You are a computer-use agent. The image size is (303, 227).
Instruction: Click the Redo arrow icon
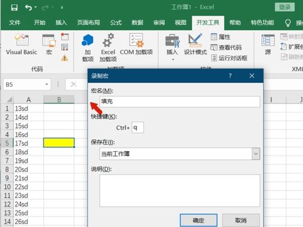(45, 8)
